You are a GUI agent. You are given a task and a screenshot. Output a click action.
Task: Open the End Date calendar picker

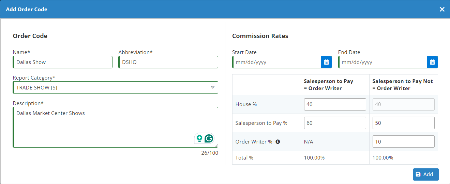[432, 62]
